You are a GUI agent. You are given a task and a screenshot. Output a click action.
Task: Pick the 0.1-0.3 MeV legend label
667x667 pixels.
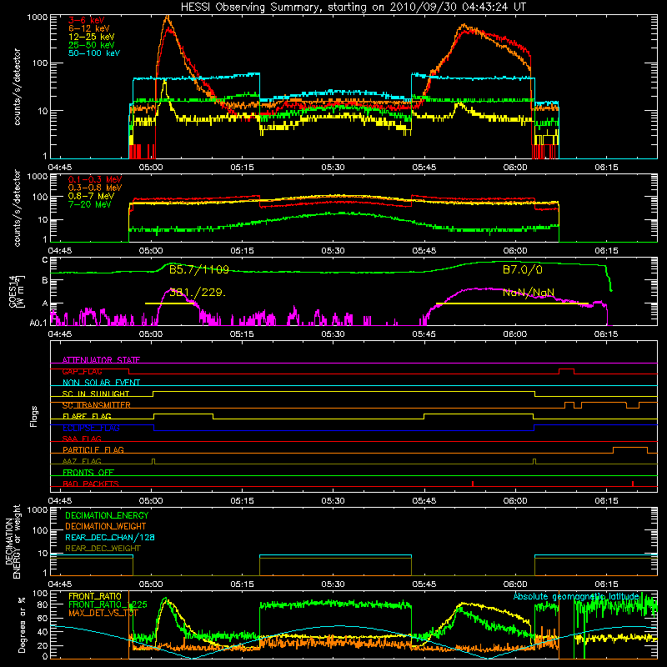click(95, 179)
